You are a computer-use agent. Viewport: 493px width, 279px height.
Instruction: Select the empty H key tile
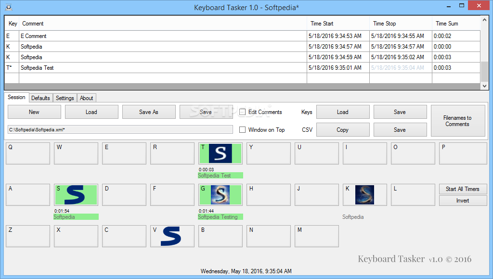tap(269, 195)
